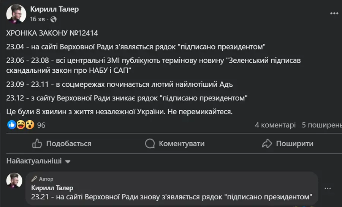Click the blue Like reaction emoji
Image resolution: width=342 pixels, height=207 pixels.
pyautogui.click(x=11, y=125)
